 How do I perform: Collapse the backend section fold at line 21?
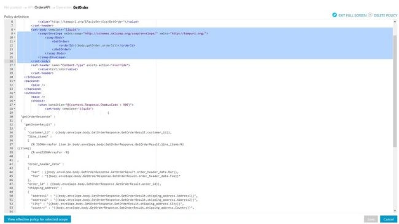15,81
